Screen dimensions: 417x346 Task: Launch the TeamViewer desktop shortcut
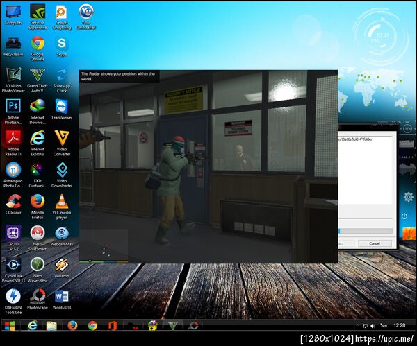[62, 110]
